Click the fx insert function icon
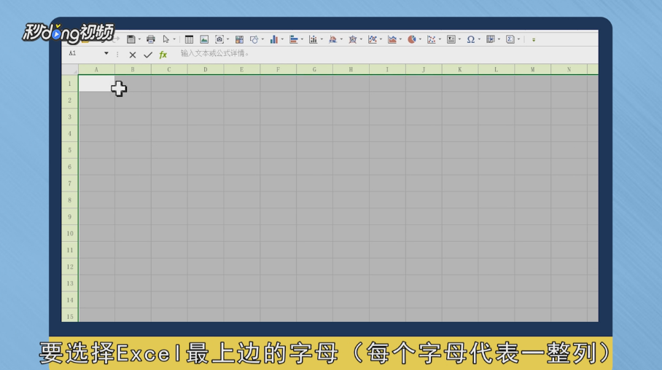 click(x=163, y=55)
